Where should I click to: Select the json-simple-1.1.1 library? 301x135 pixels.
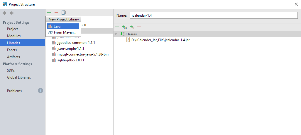71,49
